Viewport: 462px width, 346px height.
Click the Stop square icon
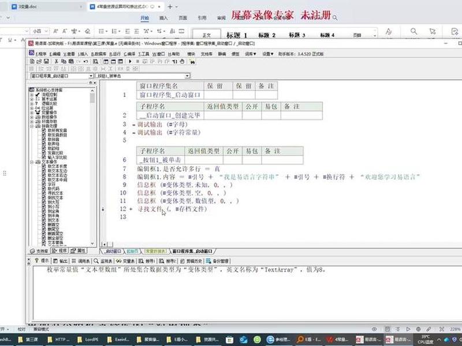click(137, 62)
